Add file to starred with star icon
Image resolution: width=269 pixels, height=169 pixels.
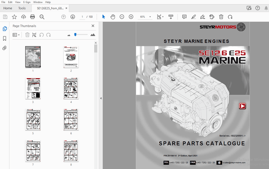click(x=14, y=17)
